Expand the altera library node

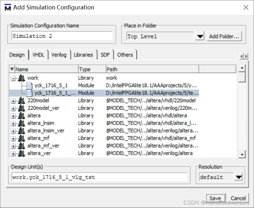(13, 116)
